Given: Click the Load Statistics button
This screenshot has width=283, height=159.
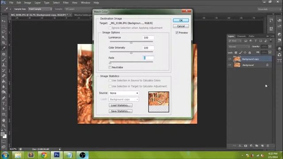Looking at the screenshot, I should tap(121, 105).
